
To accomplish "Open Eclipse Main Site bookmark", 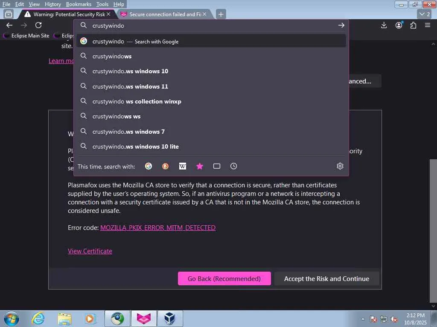I will point(26,36).
